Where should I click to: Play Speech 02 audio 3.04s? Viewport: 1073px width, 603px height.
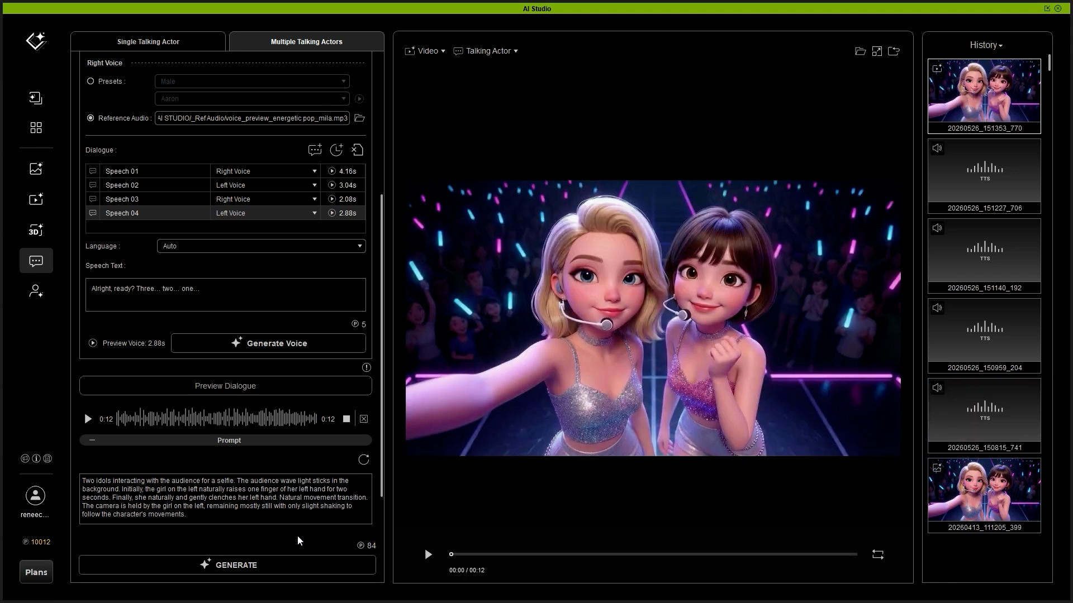click(x=332, y=185)
